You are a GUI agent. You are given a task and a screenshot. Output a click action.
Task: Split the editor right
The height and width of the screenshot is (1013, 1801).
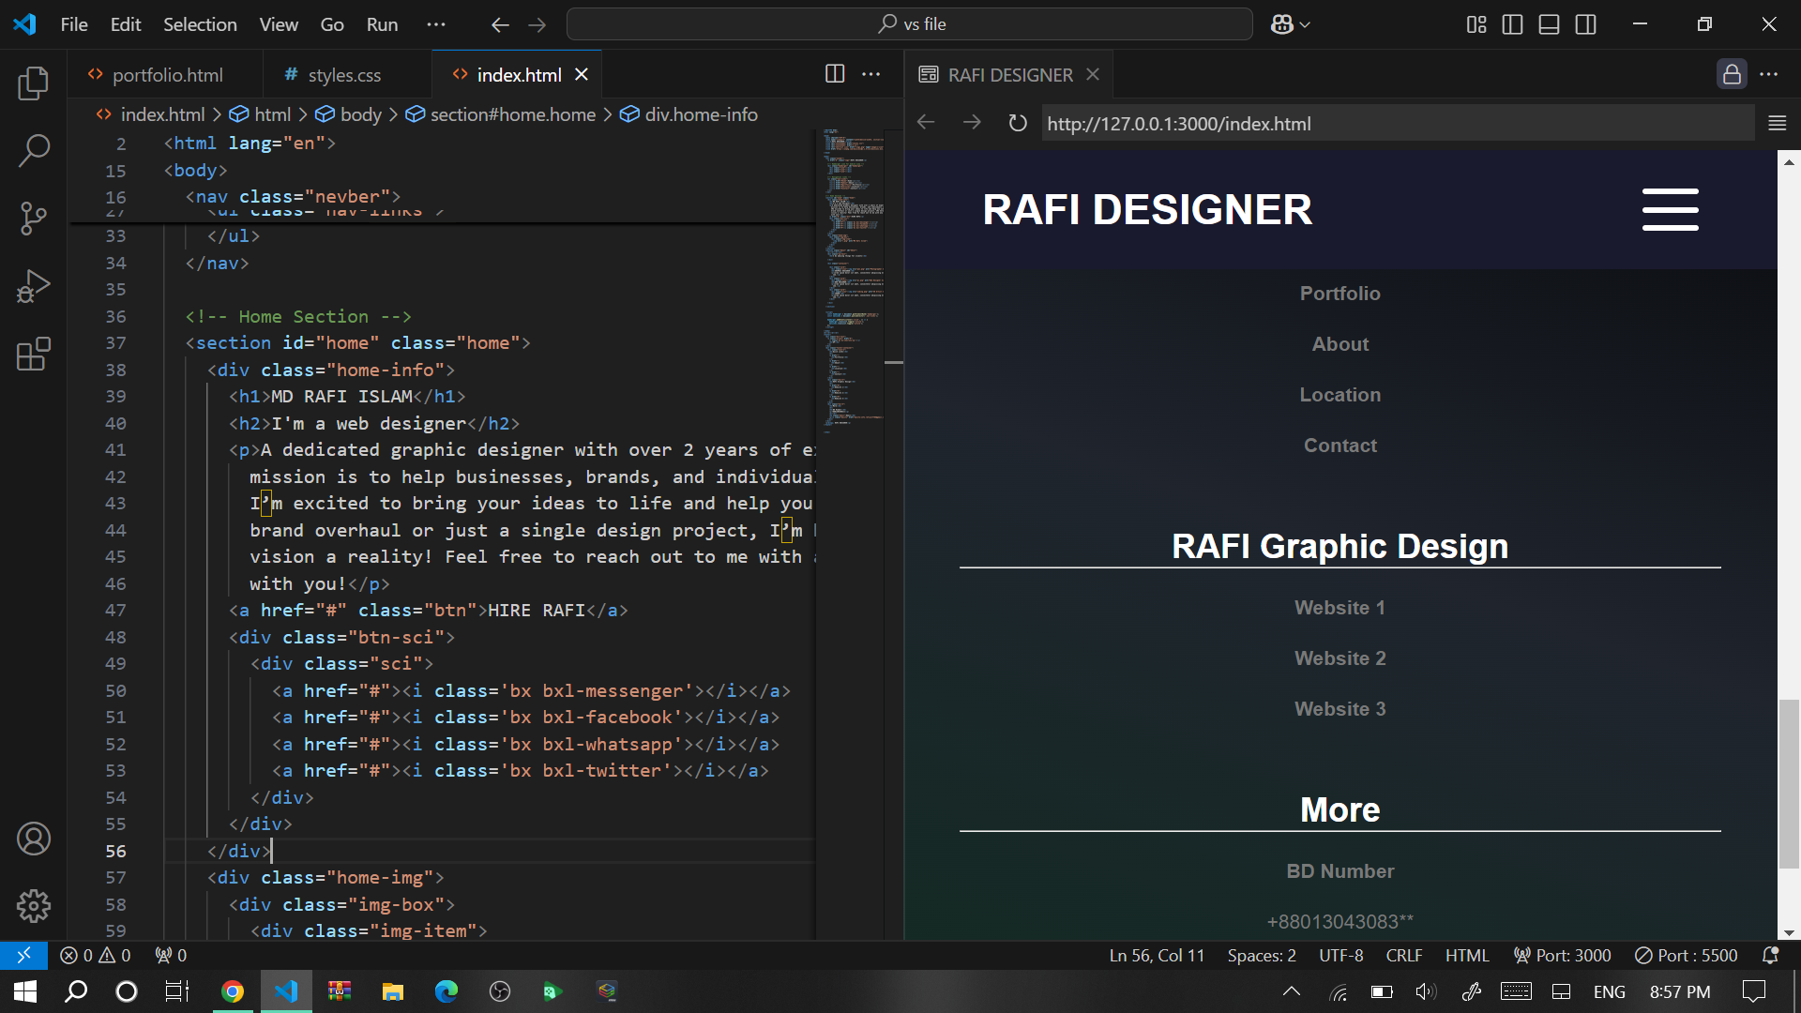pos(835,74)
